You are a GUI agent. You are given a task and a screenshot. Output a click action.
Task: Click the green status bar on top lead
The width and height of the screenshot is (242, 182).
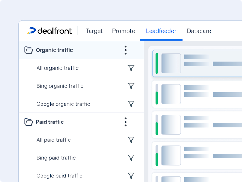(156, 64)
